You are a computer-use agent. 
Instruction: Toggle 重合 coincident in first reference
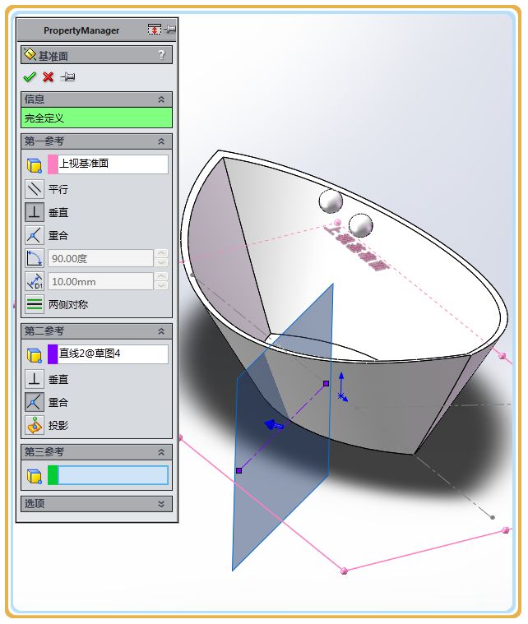(35, 235)
